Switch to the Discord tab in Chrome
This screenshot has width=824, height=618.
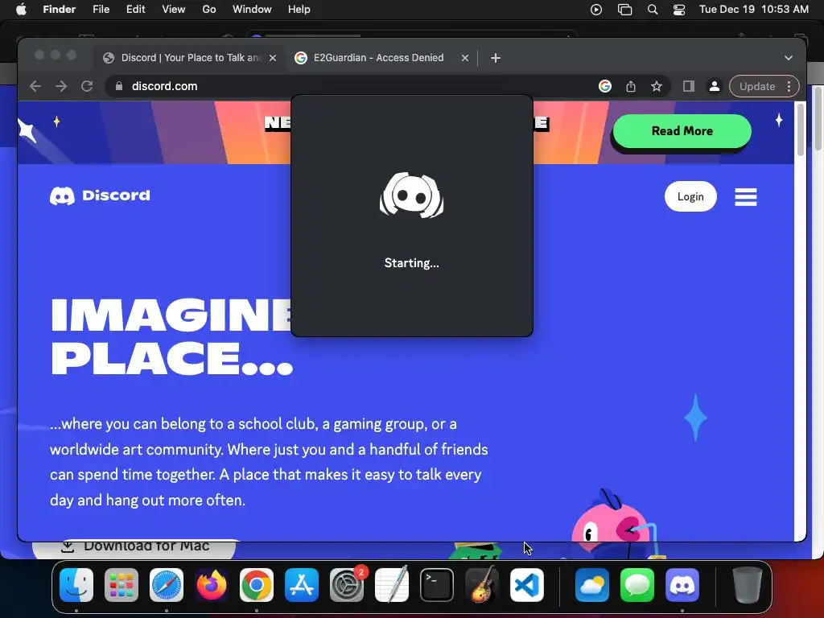(189, 58)
